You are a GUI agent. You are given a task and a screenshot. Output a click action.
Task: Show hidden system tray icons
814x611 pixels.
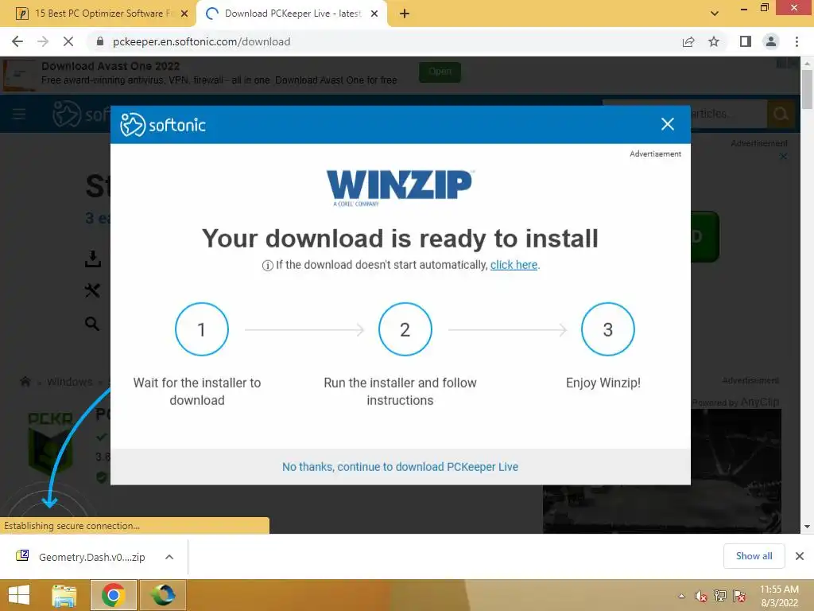pos(681,596)
